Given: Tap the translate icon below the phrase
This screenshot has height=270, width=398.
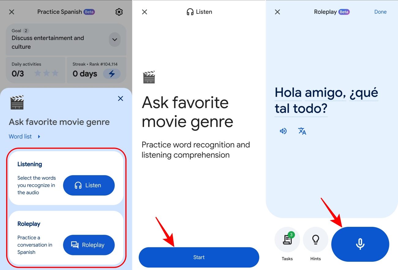Looking at the screenshot, I should click(302, 131).
